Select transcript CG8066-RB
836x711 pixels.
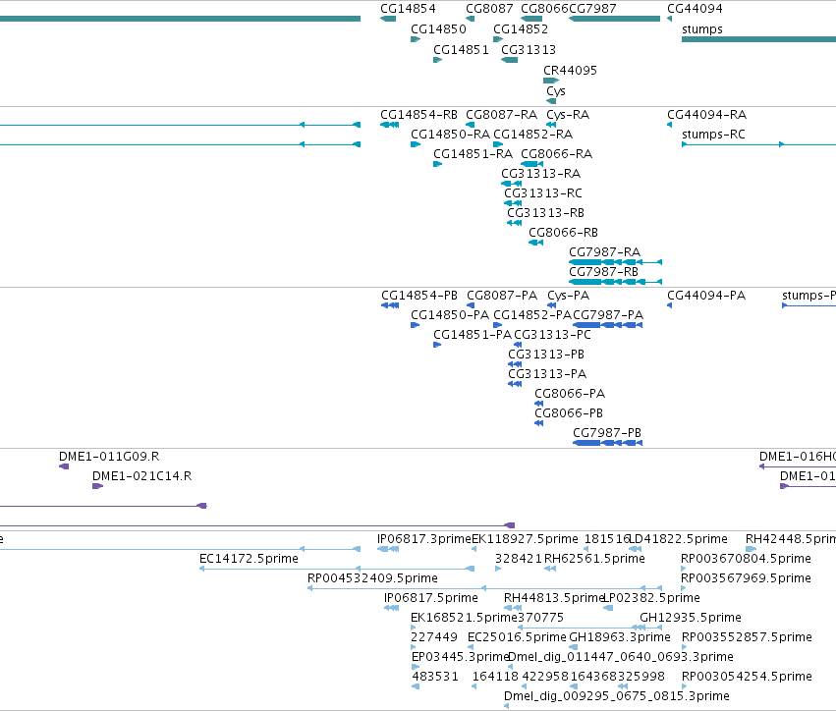563,233
